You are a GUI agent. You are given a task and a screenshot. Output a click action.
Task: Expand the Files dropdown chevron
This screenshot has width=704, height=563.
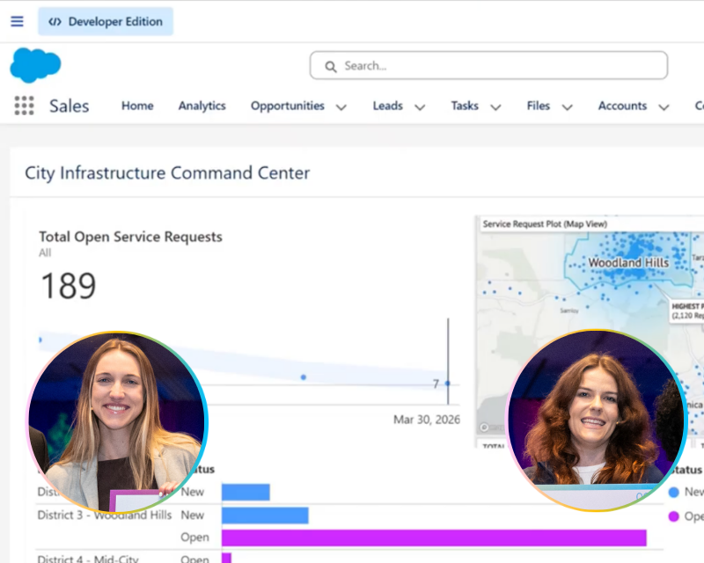click(x=568, y=107)
